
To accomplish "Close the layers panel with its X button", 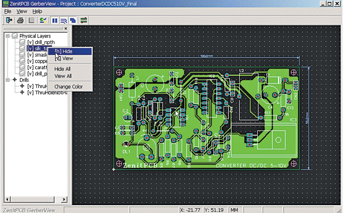I will pos(66,28).
